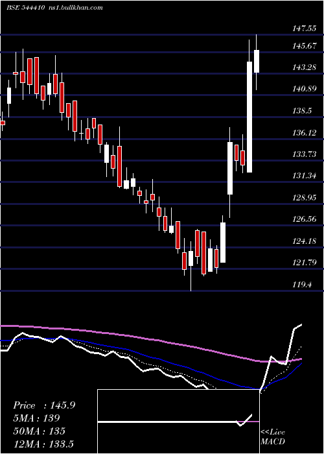The width and height of the screenshot is (324, 454).
Task: Click the 133.73 price axis label
Action: [x=305, y=154]
